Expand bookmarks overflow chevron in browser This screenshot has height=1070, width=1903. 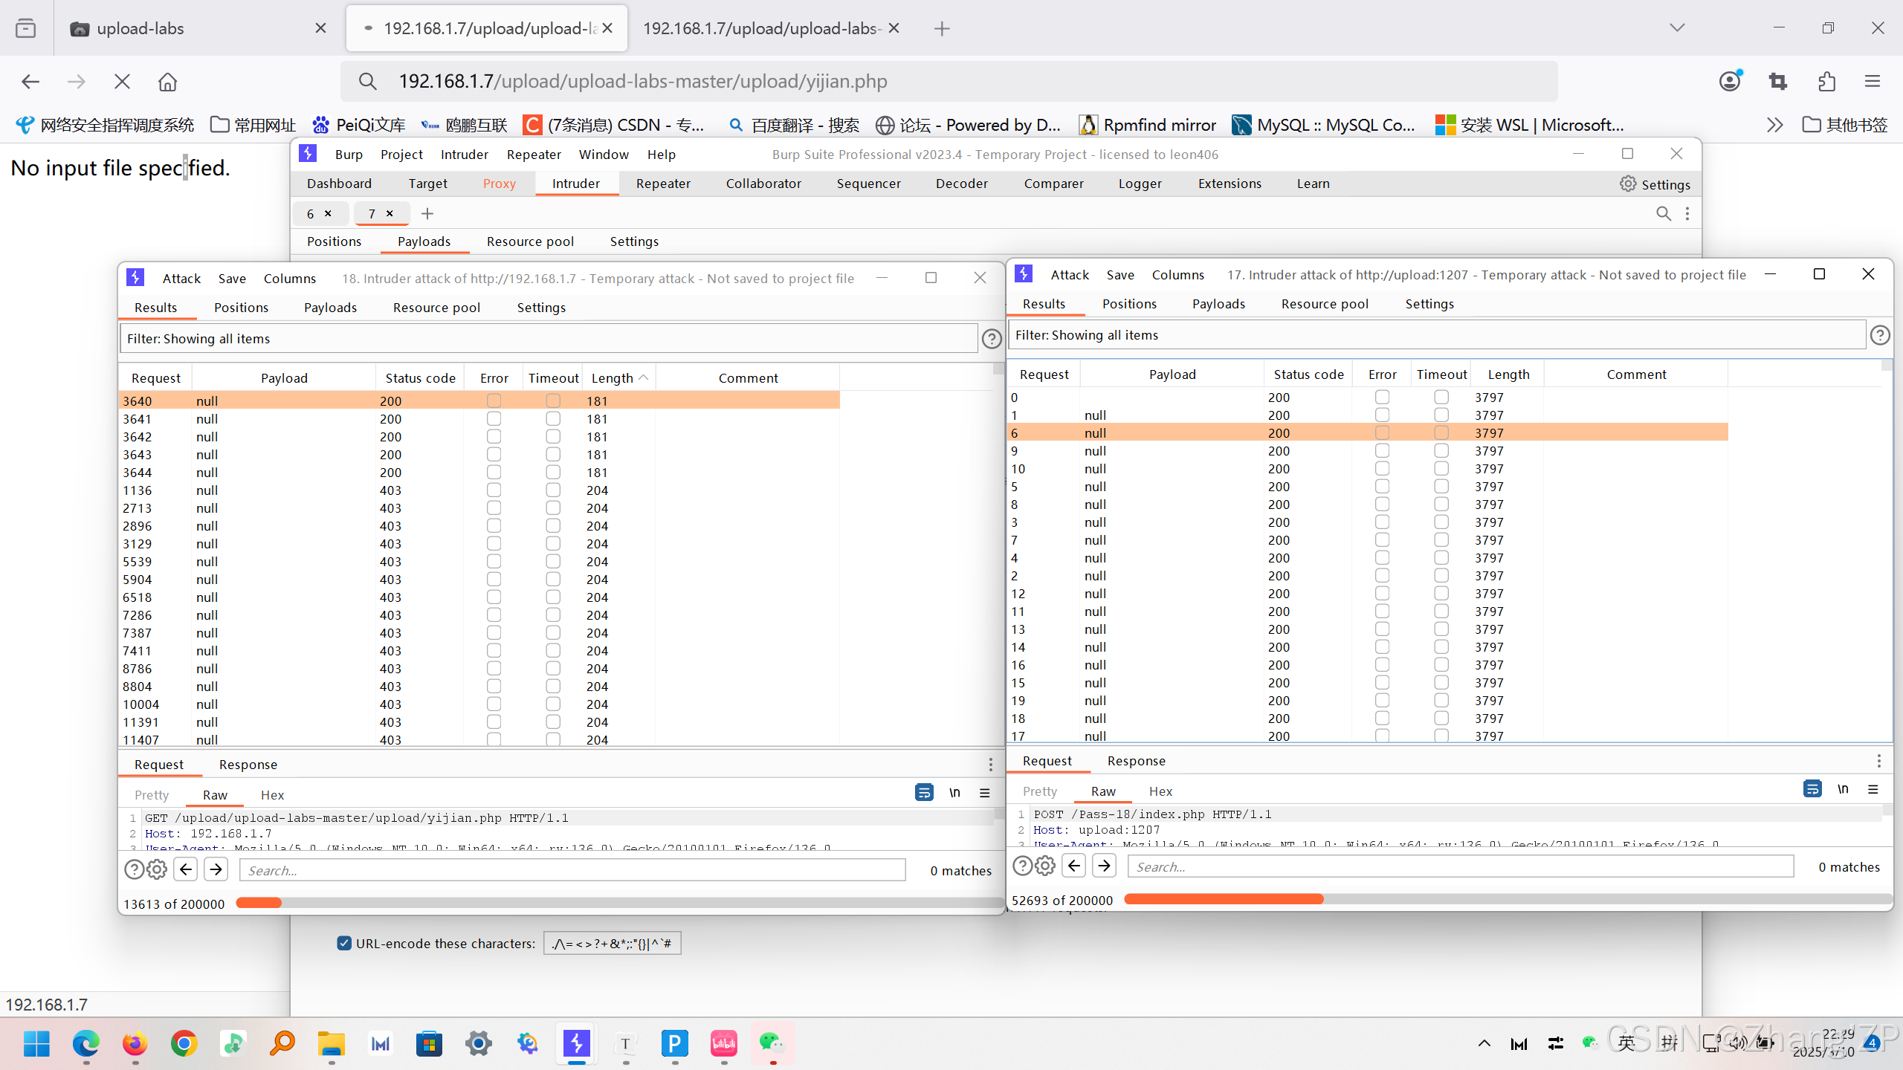click(1774, 125)
